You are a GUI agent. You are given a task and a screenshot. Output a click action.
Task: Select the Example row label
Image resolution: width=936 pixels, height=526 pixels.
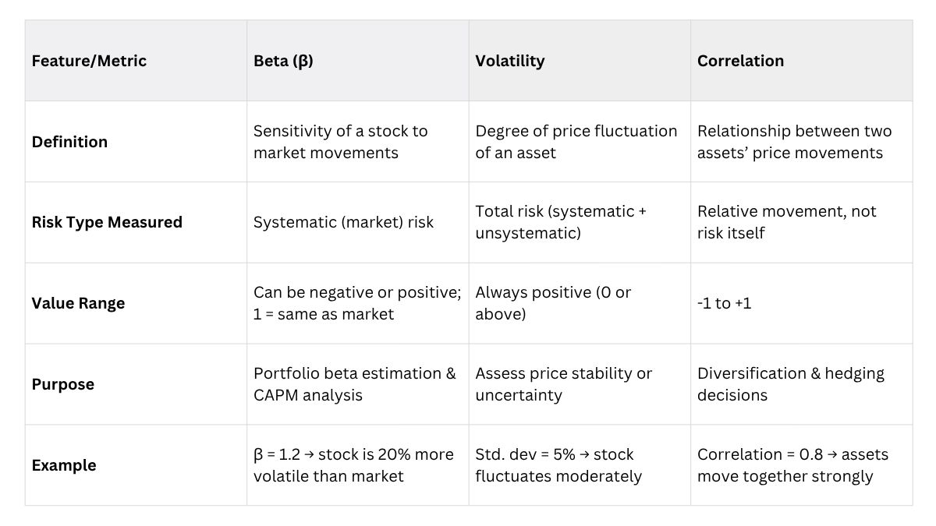tap(64, 465)
